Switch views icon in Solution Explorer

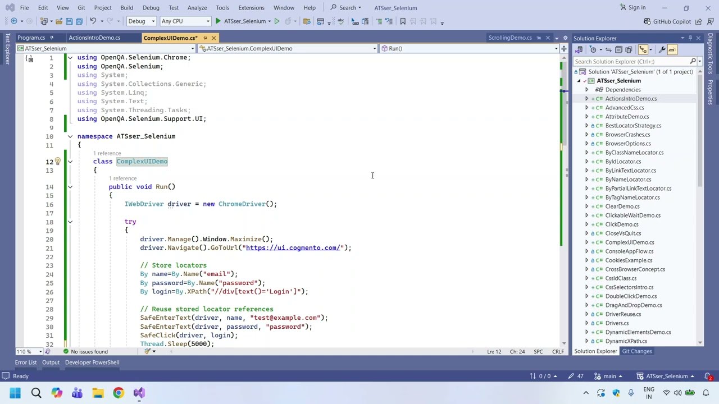pyautogui.click(x=579, y=49)
